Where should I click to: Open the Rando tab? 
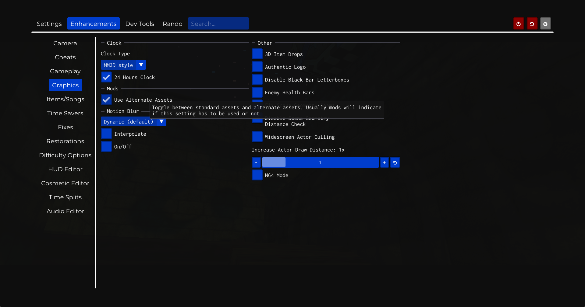point(172,24)
